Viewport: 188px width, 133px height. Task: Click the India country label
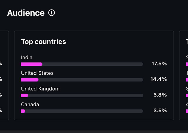point(27,58)
